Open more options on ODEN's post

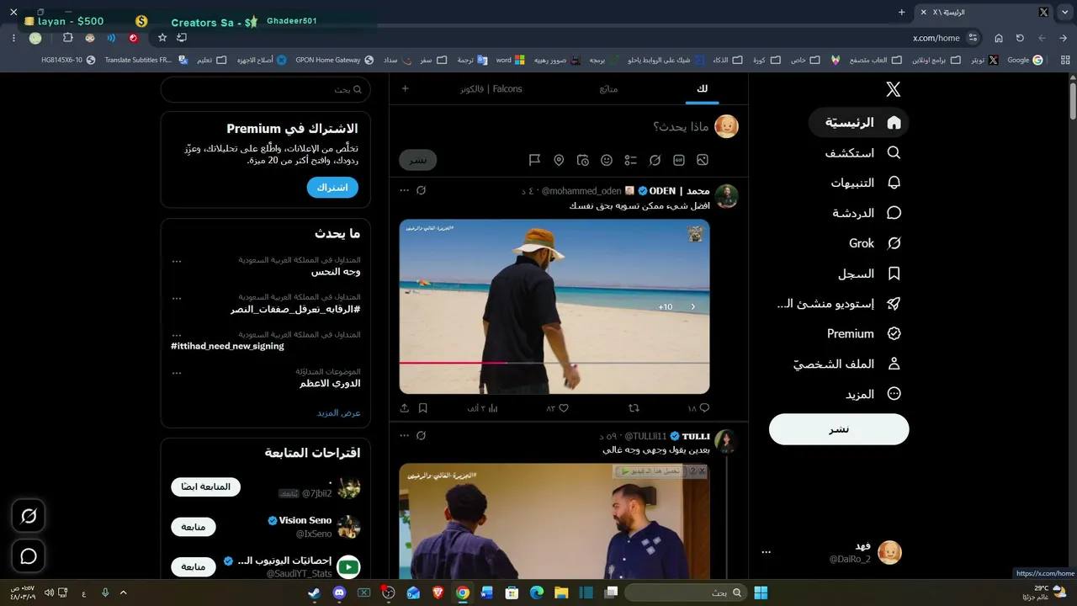click(x=405, y=190)
